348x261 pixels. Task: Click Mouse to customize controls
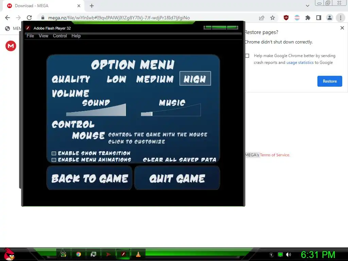88,136
